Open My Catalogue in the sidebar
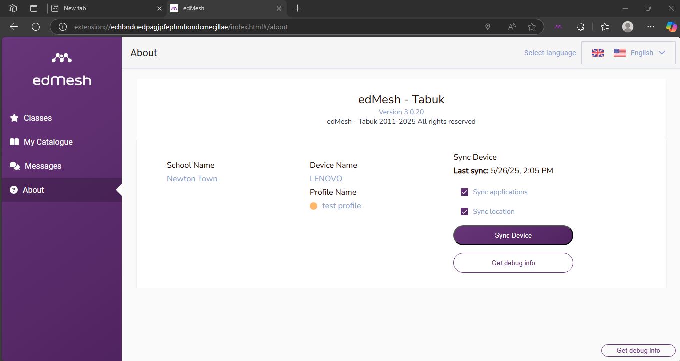Viewport: 680px width, 361px height. pyautogui.click(x=62, y=142)
